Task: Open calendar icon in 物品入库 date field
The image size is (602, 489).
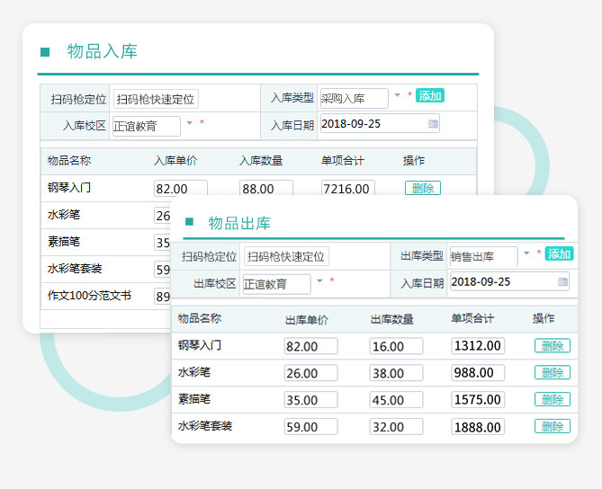Action: pyautogui.click(x=433, y=124)
